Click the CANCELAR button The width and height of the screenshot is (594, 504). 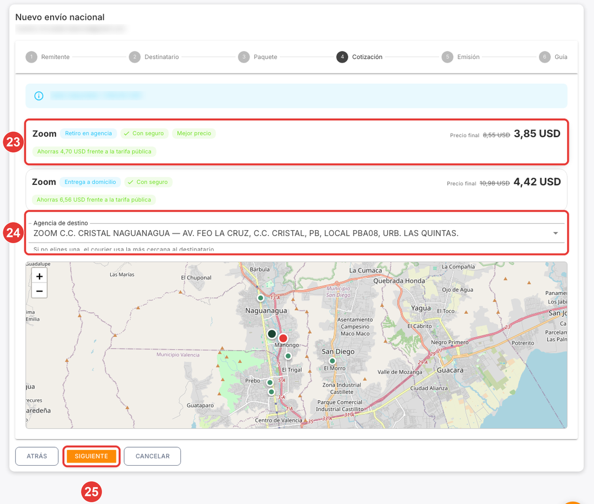(152, 456)
